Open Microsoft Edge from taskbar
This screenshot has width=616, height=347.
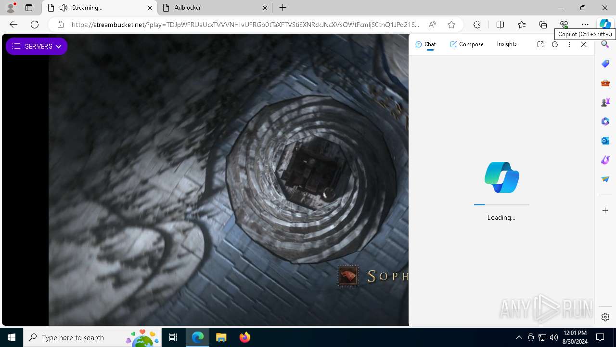pyautogui.click(x=198, y=337)
